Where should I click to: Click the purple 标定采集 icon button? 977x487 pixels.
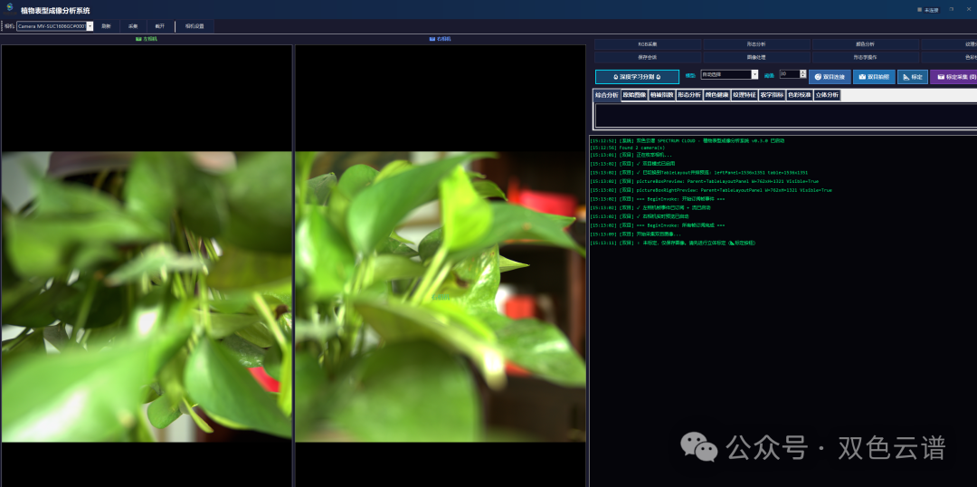(x=954, y=77)
